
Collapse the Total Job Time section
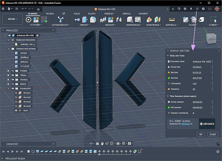pos(168,56)
